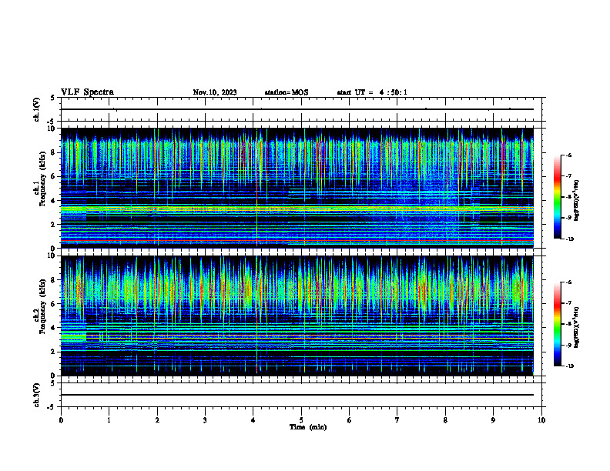The width and height of the screenshot is (610, 471).
Task: Click the '3' tick on the time axis
Action: coord(205,420)
